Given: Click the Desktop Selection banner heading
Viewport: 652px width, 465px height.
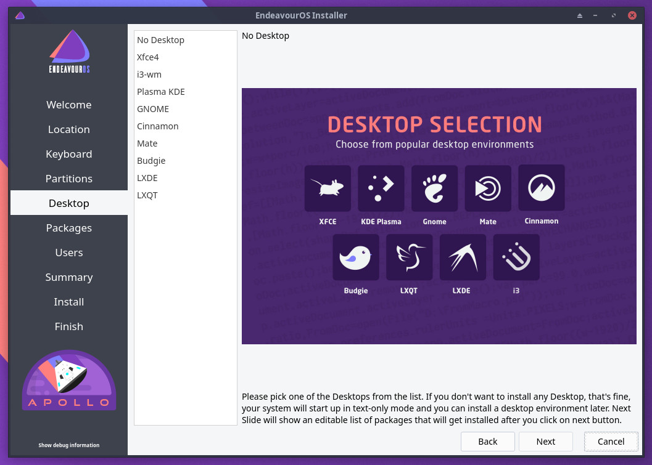Looking at the screenshot, I should tap(434, 124).
